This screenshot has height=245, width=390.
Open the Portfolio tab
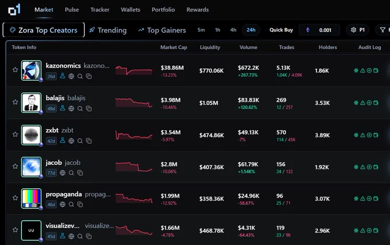[x=163, y=10]
